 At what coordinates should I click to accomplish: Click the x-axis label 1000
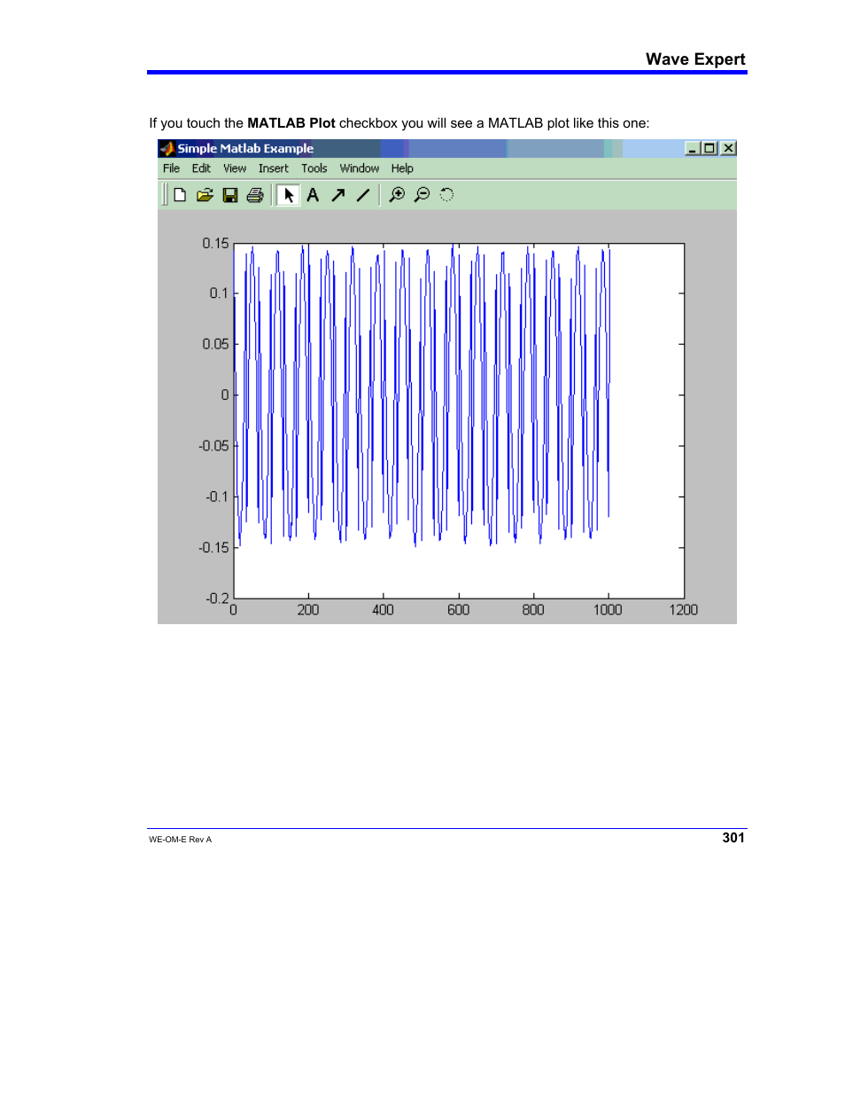point(608,610)
